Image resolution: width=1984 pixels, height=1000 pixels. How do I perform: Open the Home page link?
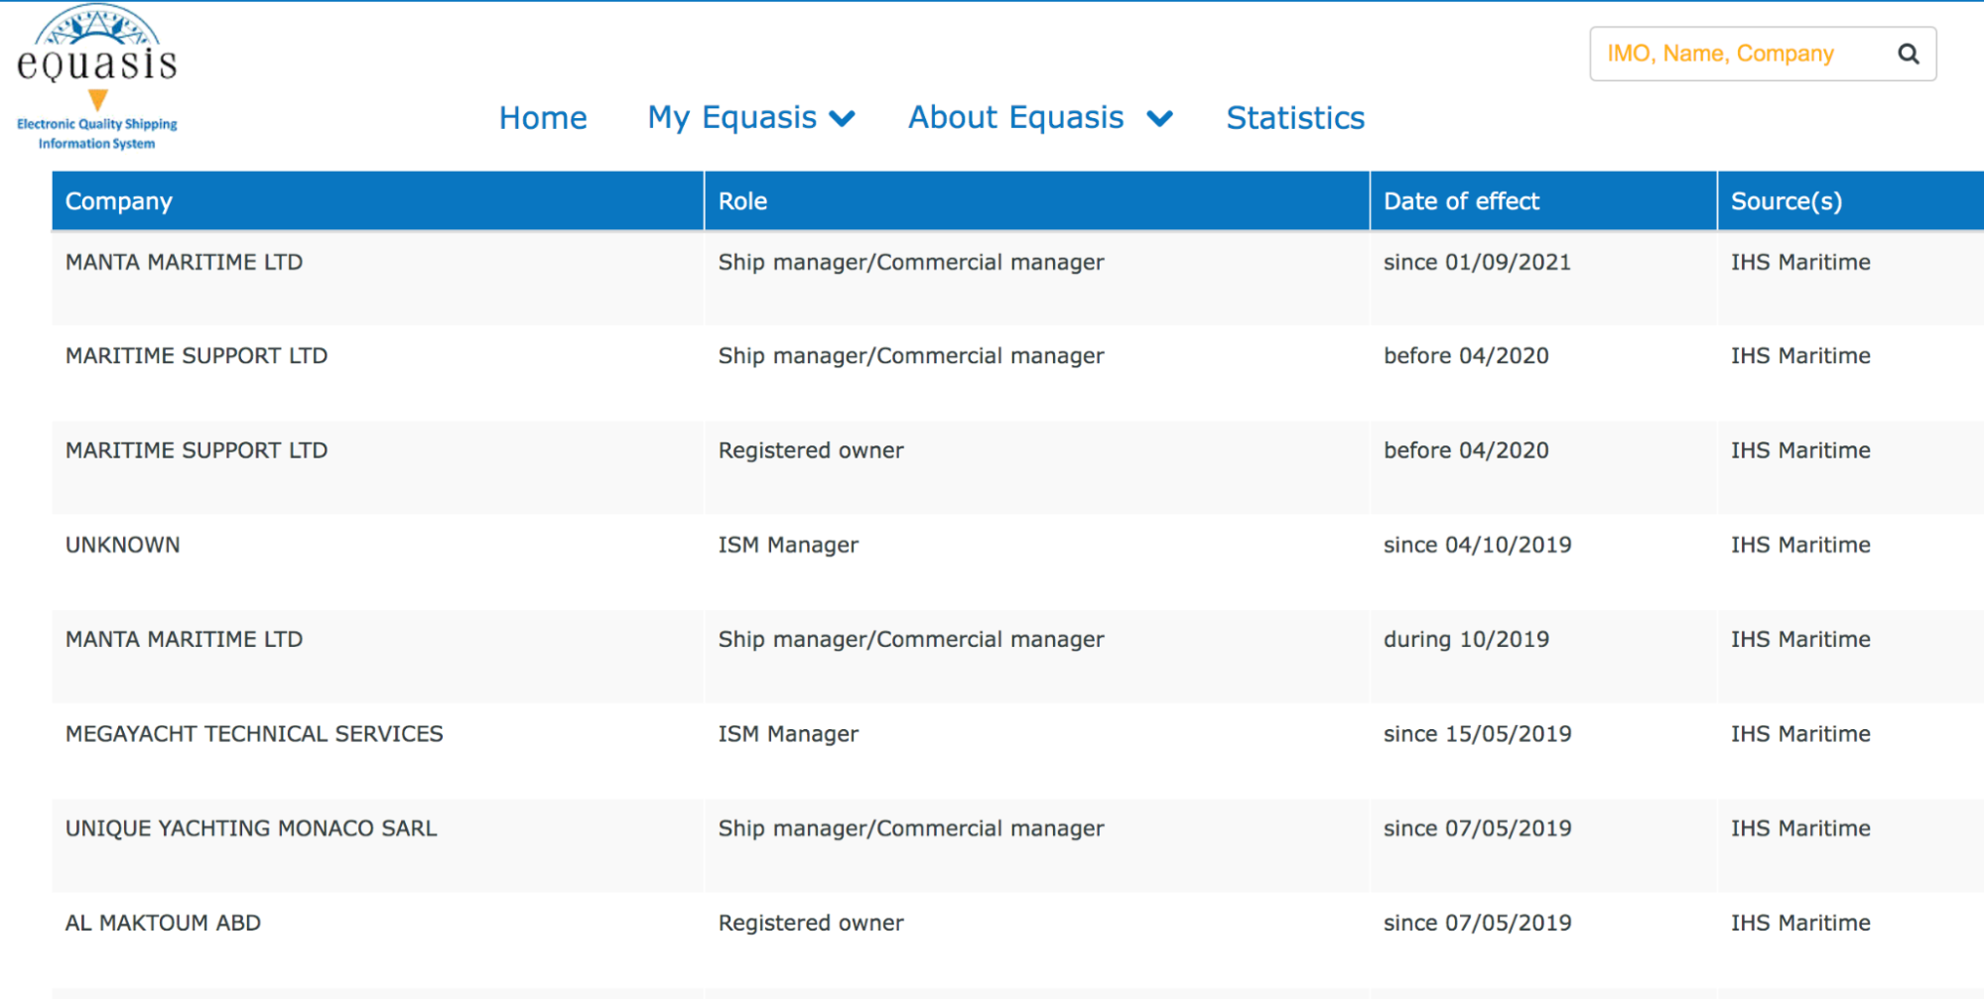point(543,118)
